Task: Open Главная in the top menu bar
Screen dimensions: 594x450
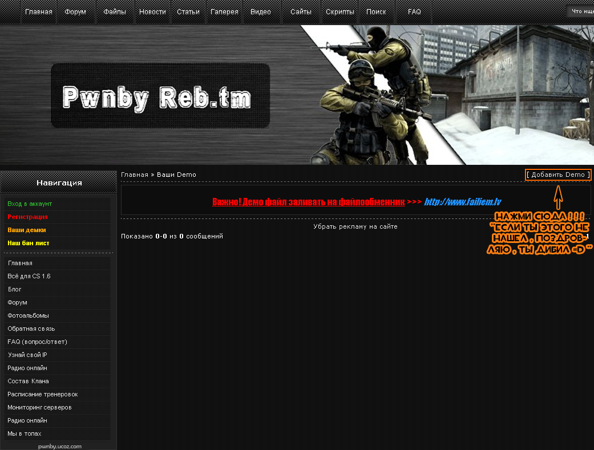Action: click(x=39, y=12)
